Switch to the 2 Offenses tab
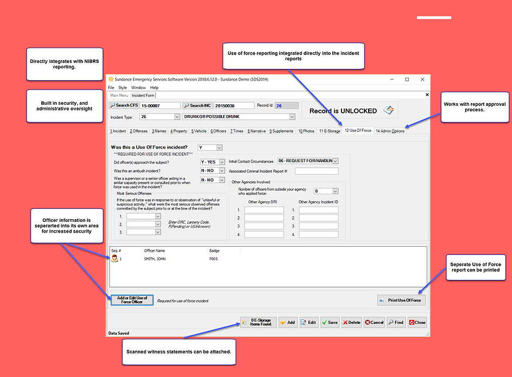This screenshot has width=512, height=377. [x=139, y=131]
